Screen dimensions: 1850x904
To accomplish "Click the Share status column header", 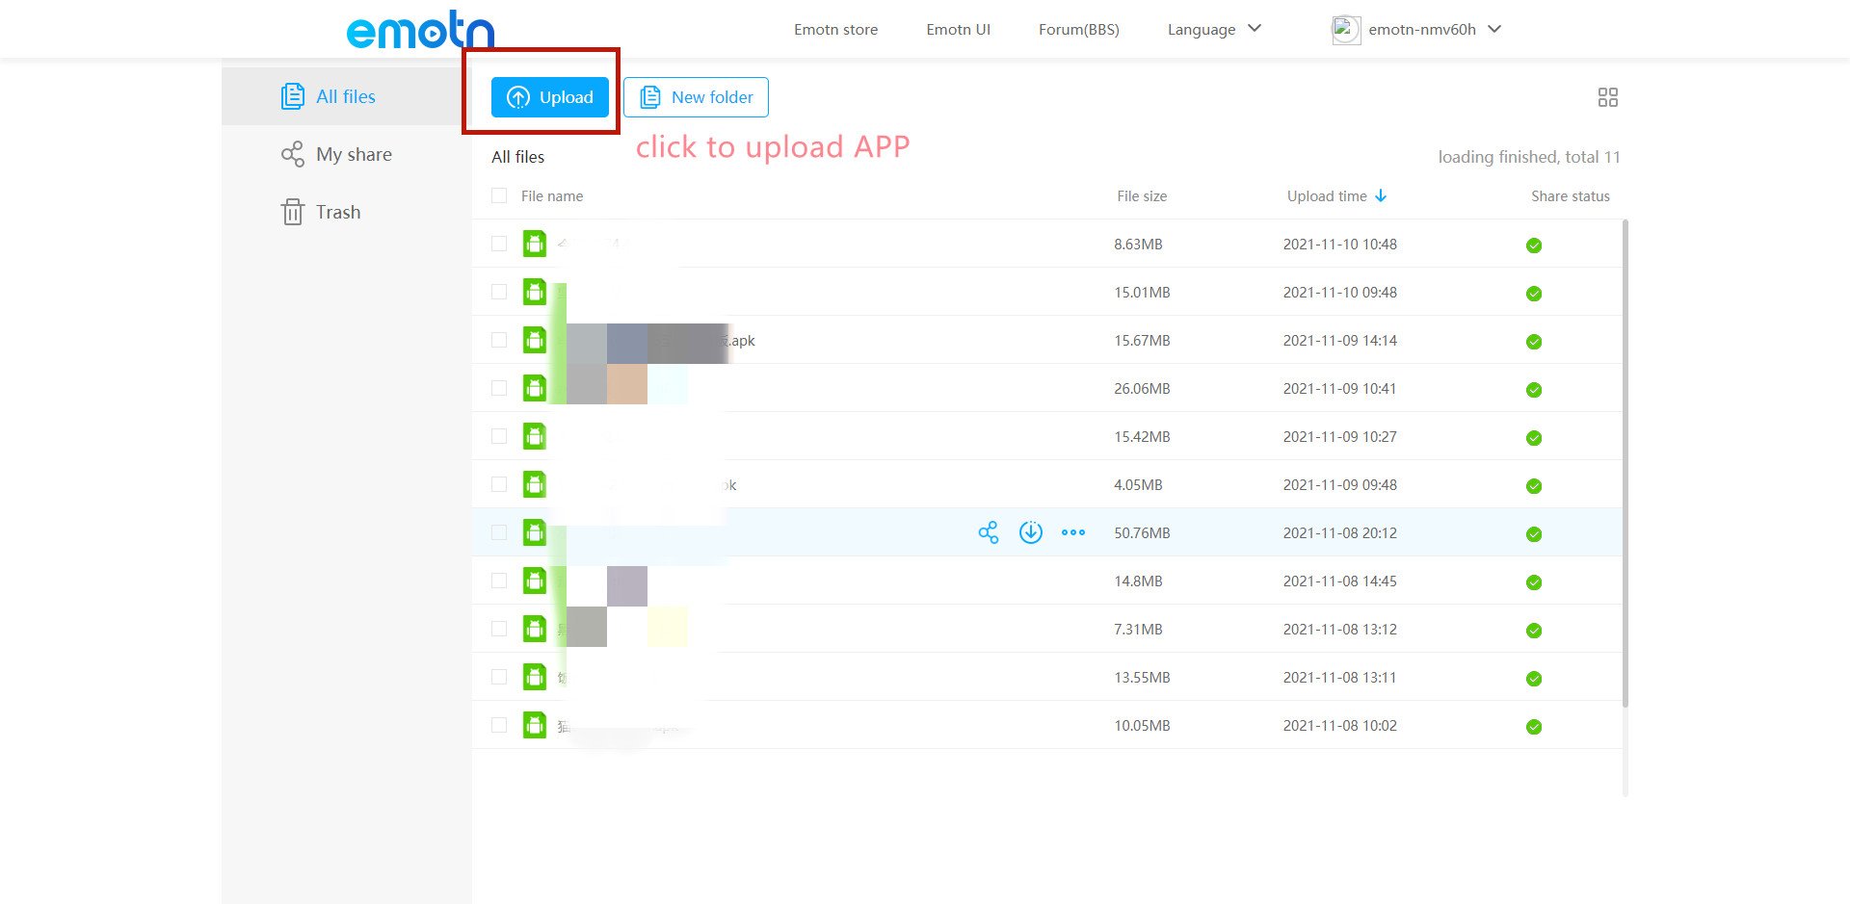I will pyautogui.click(x=1571, y=196).
